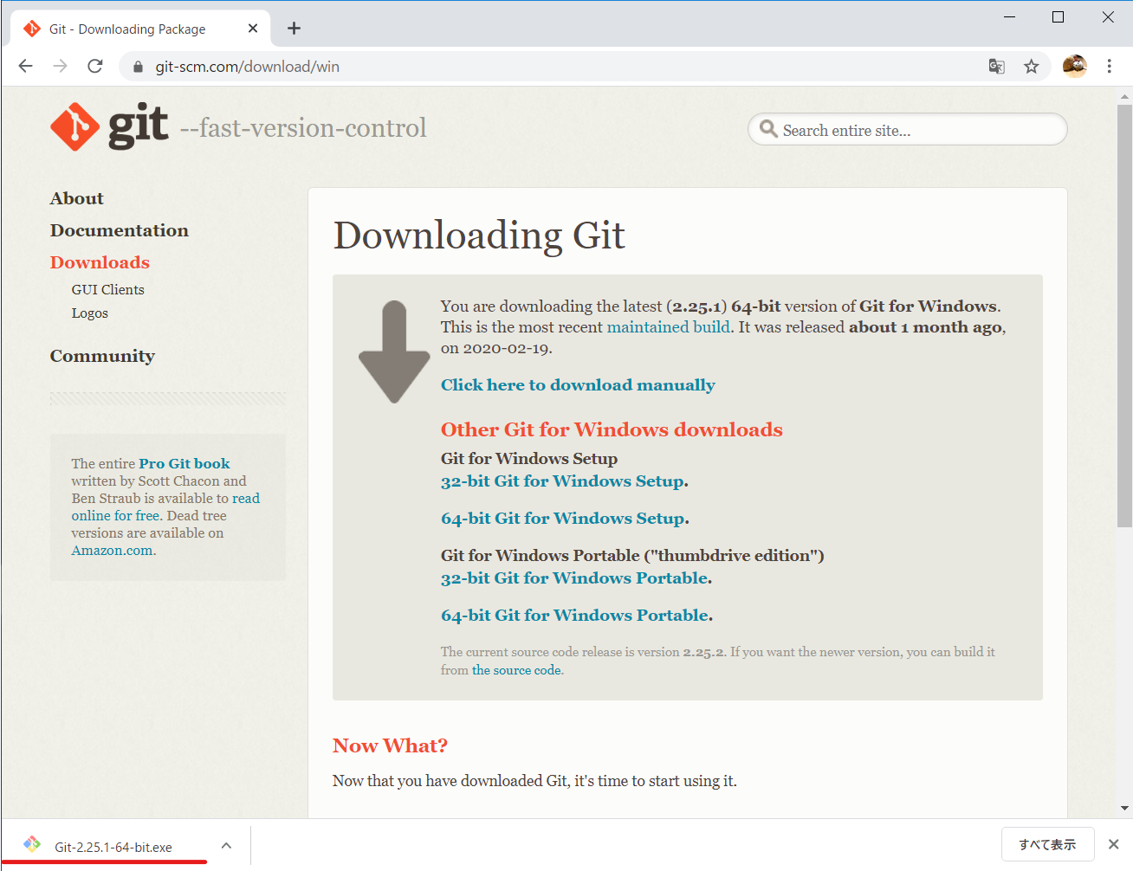Image resolution: width=1133 pixels, height=871 pixels.
Task: Open the maintained build link
Action: pyautogui.click(x=668, y=327)
